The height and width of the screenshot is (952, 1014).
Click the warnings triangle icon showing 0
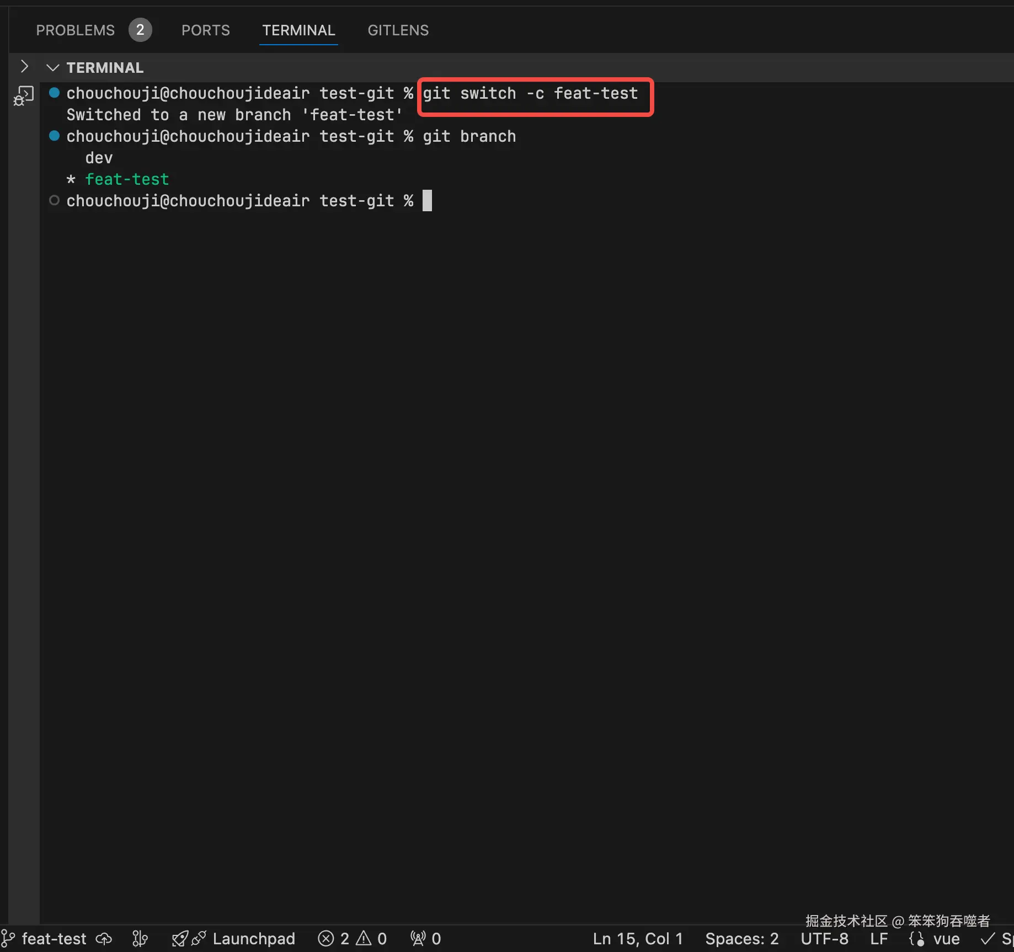coord(364,939)
